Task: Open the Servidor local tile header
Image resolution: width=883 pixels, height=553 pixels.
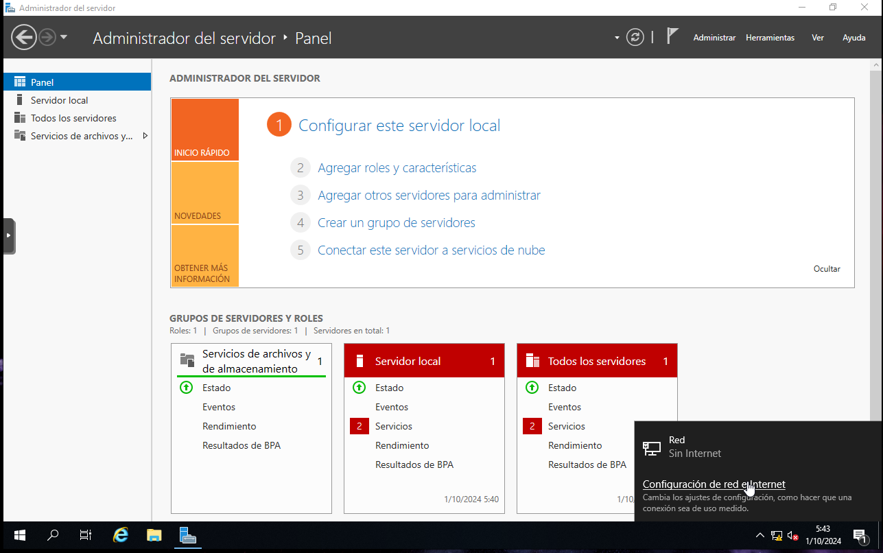Action: pyautogui.click(x=424, y=361)
